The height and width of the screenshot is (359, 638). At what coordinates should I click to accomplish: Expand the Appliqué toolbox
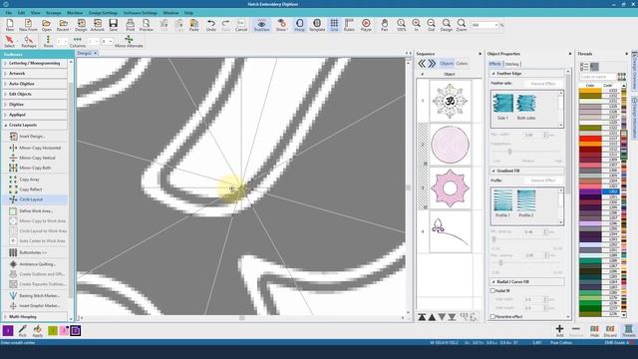[x=35, y=115]
